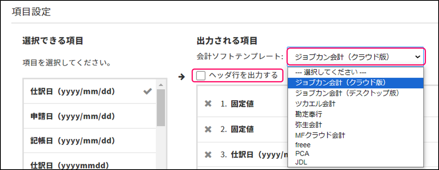
Task: Select 仕訳日（yyyymmdd） in selectable items
Action: point(89,161)
